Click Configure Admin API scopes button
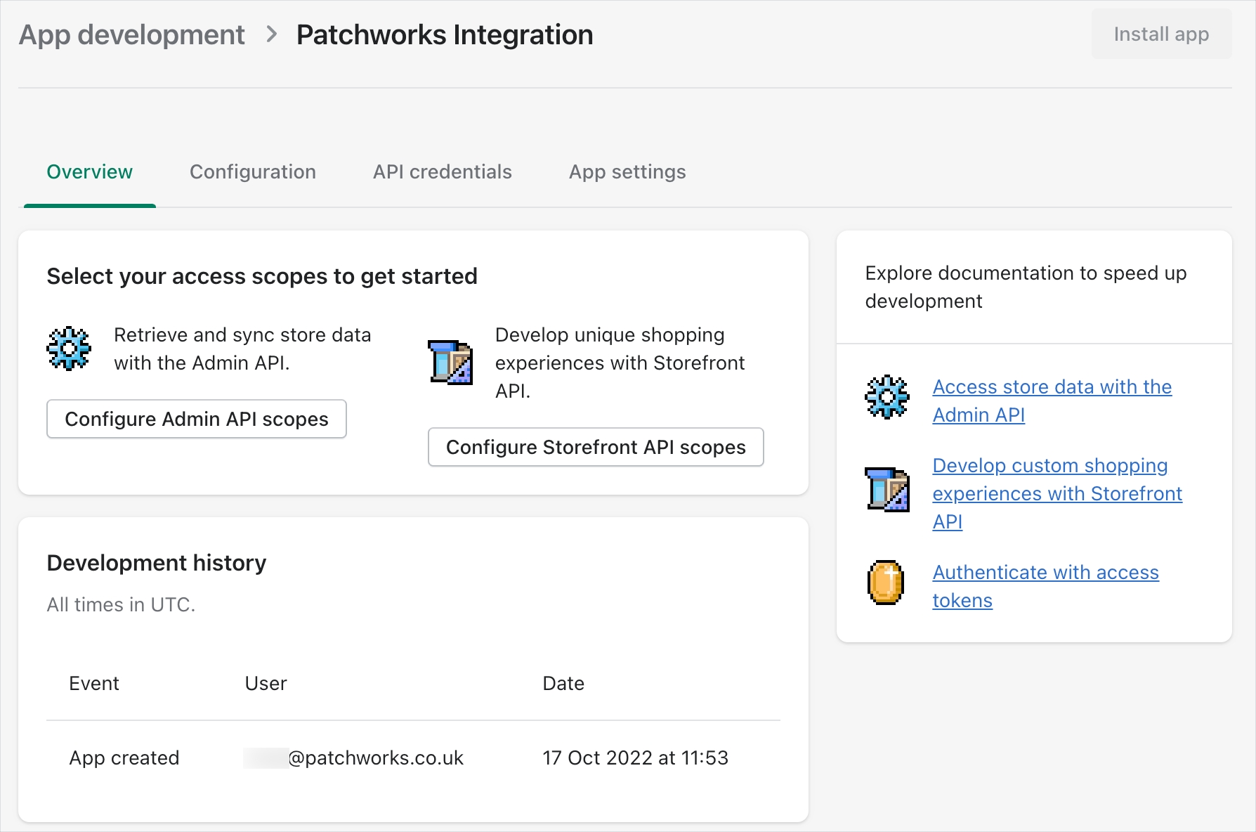 [196, 420]
